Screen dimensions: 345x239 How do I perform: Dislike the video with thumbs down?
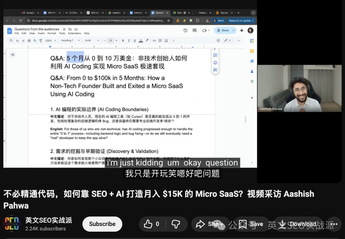pos(176,224)
